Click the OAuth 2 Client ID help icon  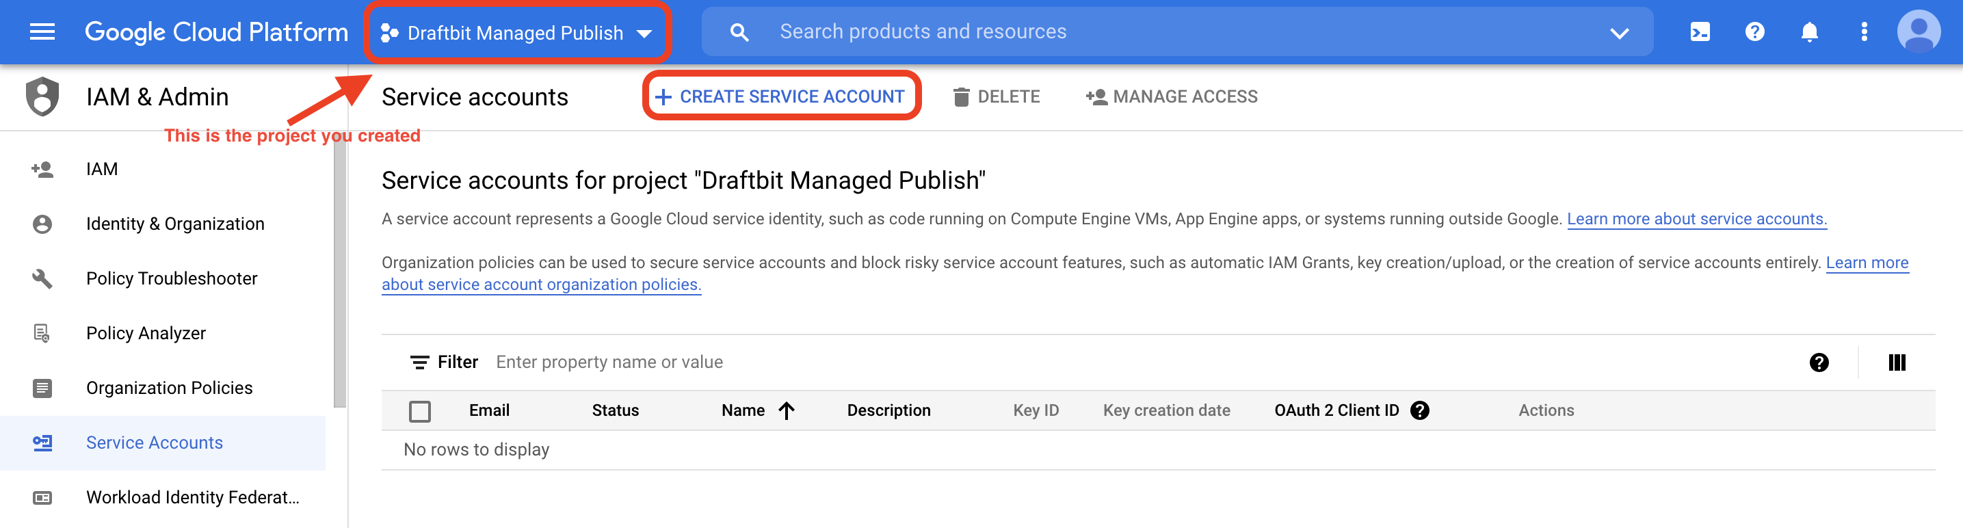point(1420,410)
